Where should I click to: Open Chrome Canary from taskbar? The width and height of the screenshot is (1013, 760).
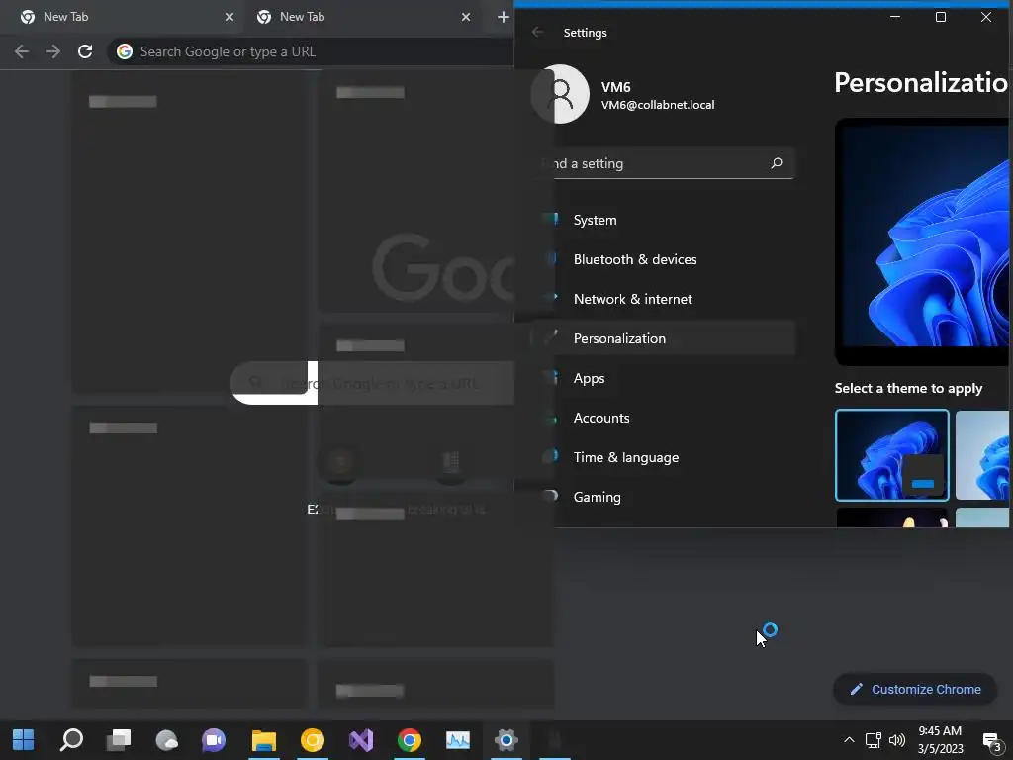click(x=312, y=740)
